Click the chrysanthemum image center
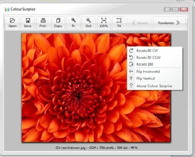The image size is (195, 157). (96, 88)
